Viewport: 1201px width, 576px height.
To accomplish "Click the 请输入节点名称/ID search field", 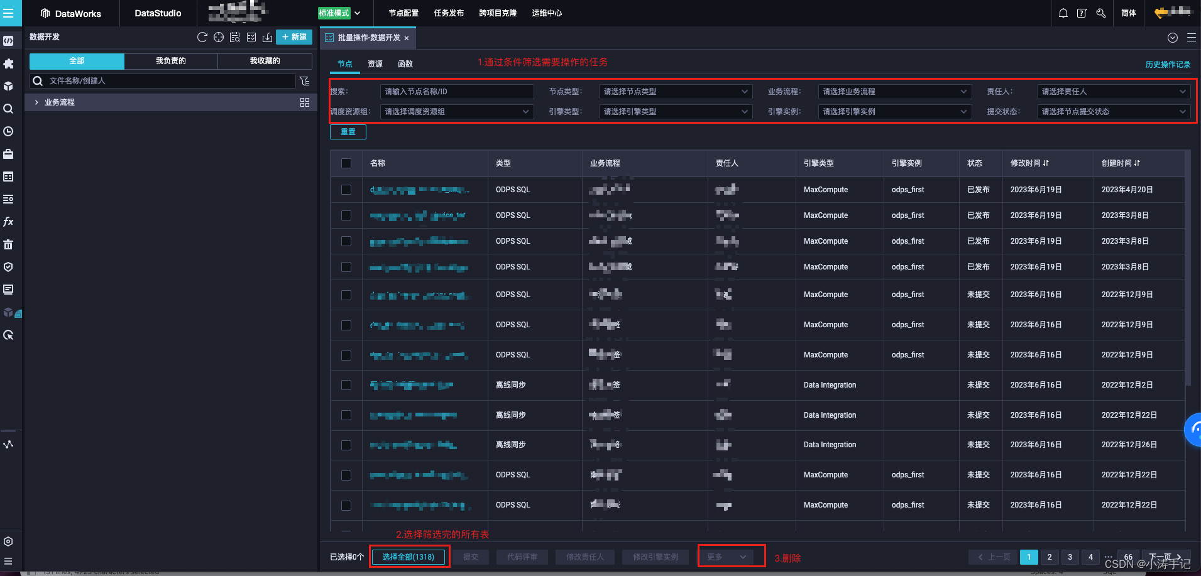I will [456, 91].
